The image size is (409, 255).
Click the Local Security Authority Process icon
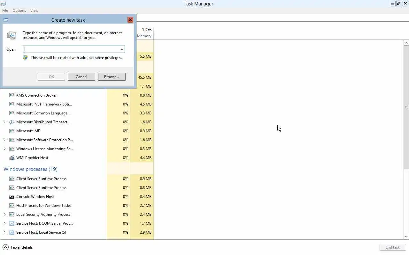coord(12,215)
